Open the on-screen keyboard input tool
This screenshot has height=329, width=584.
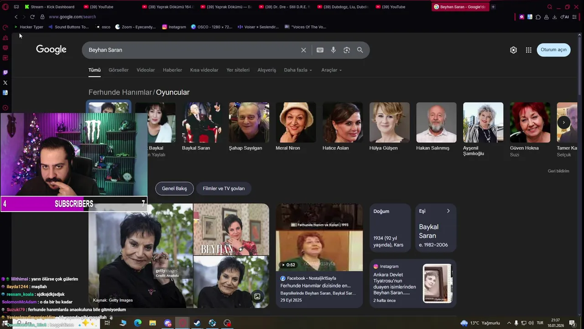pos(320,50)
